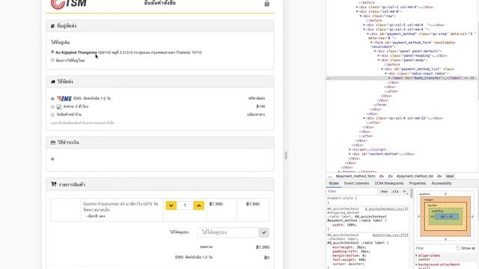Screen dimensions: 479x269
Task: Expand the qc-col-2 col-md-6 div node
Action: tap(364, 25)
